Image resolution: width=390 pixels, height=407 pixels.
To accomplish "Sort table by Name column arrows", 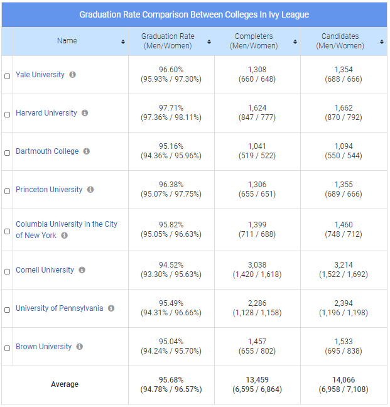I will [123, 41].
